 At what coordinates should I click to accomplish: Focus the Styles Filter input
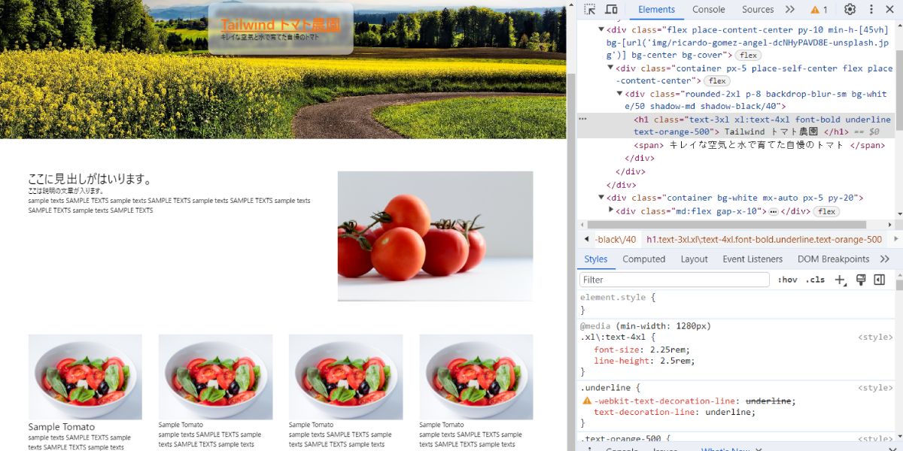[674, 280]
